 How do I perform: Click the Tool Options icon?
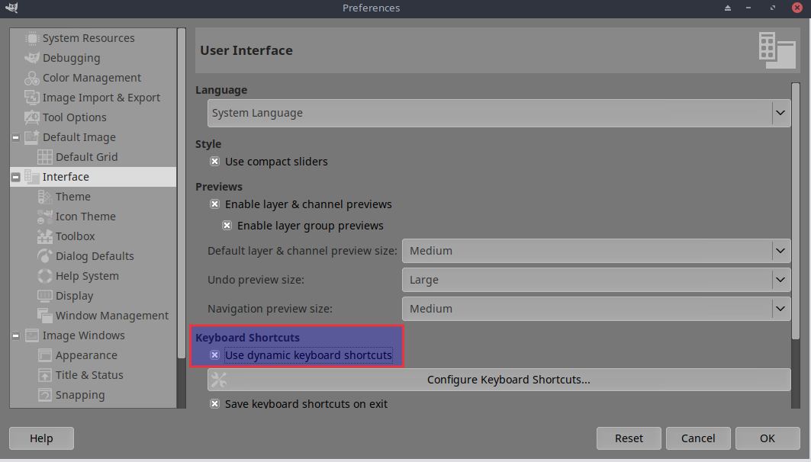tap(31, 117)
